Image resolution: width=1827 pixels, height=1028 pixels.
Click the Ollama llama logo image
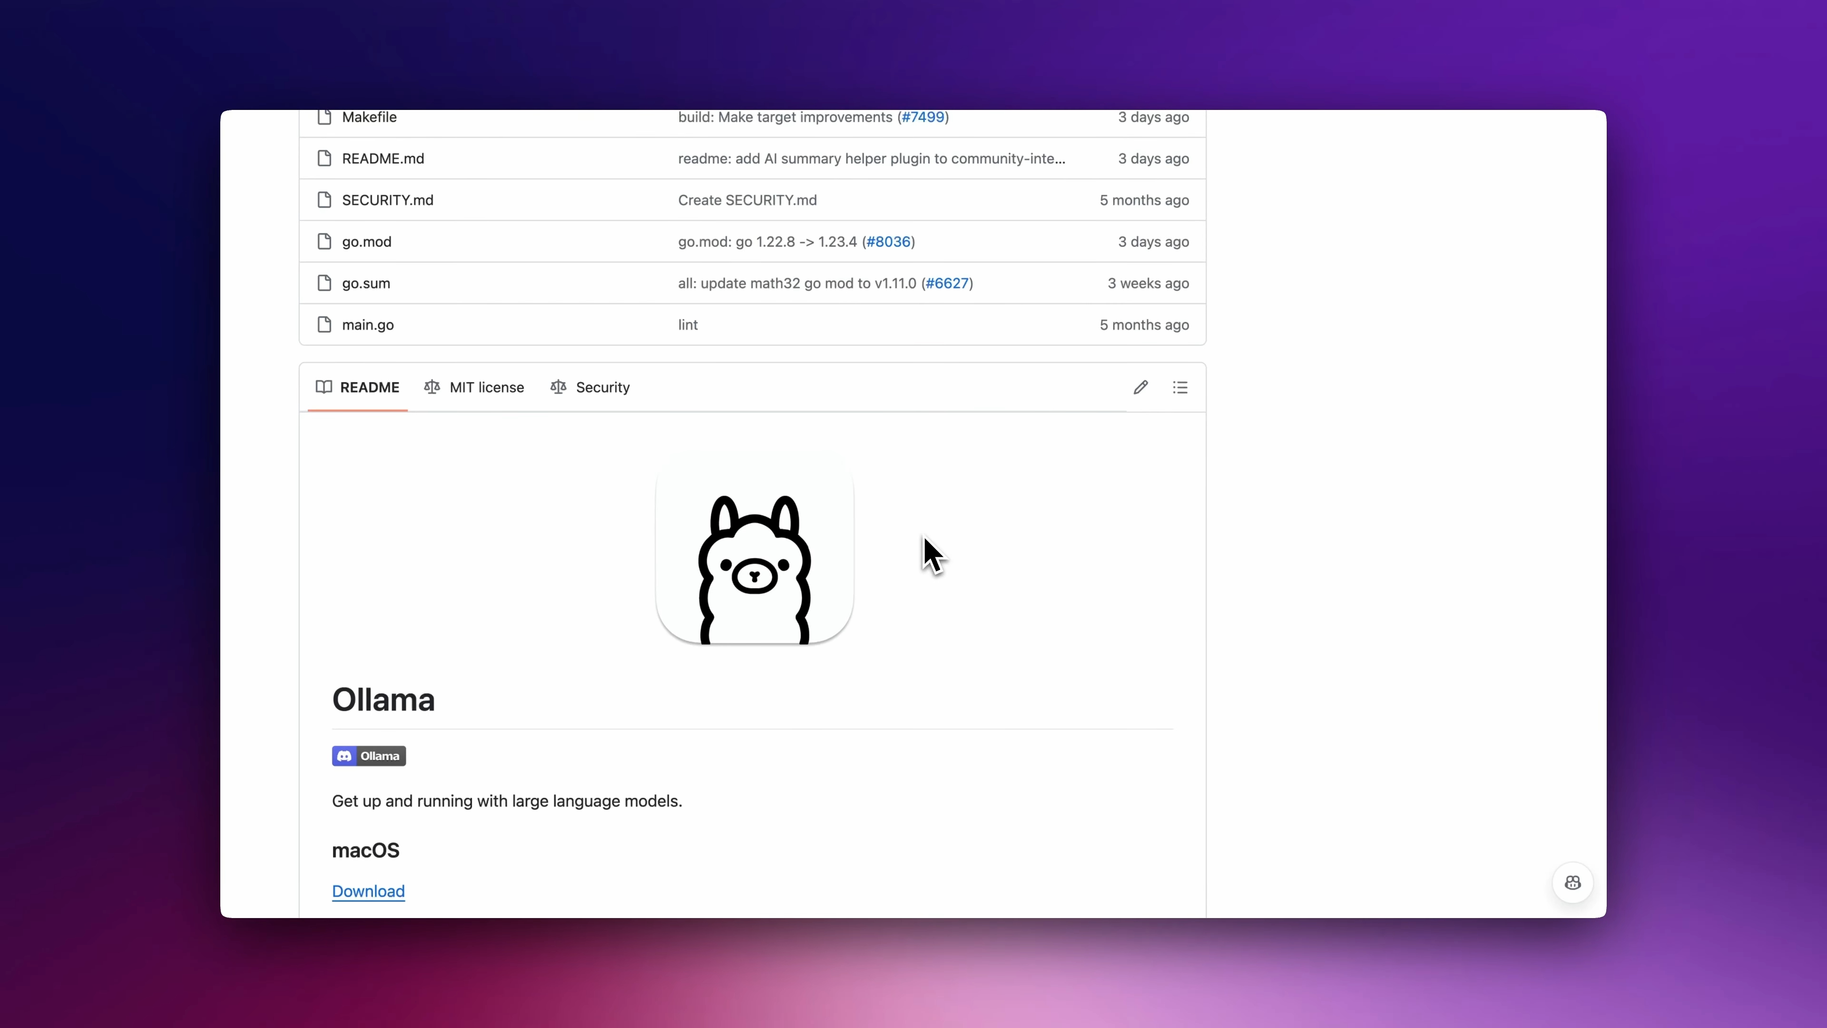pyautogui.click(x=754, y=549)
